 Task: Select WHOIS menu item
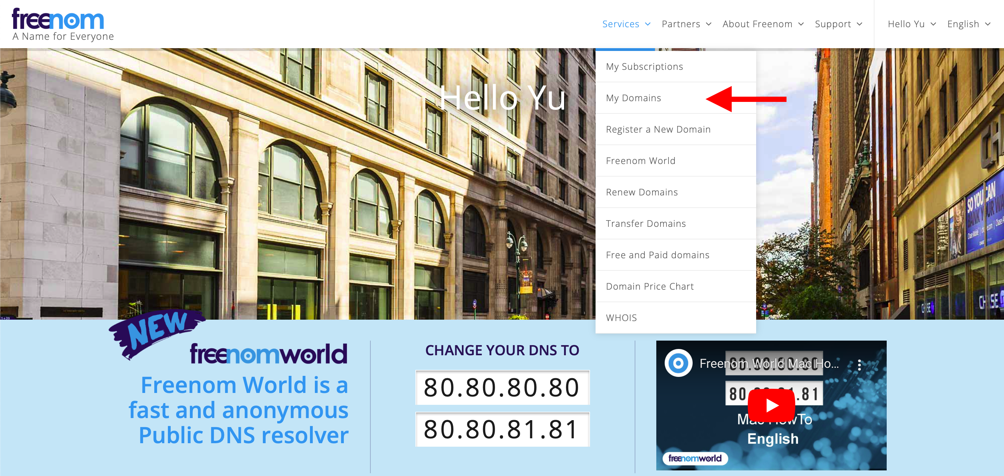pyautogui.click(x=676, y=318)
